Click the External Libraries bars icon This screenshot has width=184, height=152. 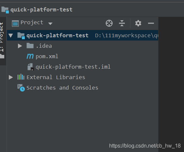coord(21,77)
